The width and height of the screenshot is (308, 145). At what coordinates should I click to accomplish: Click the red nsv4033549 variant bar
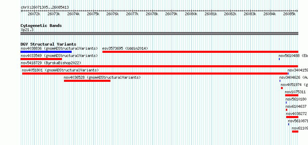(x=41, y=59)
